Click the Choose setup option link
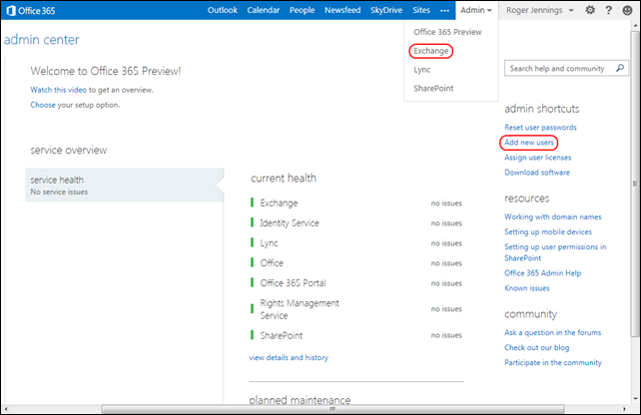This screenshot has width=641, height=415. 43,105
